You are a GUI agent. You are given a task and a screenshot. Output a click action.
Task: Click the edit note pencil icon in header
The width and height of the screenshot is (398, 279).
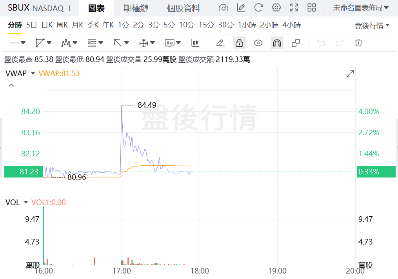241,7
